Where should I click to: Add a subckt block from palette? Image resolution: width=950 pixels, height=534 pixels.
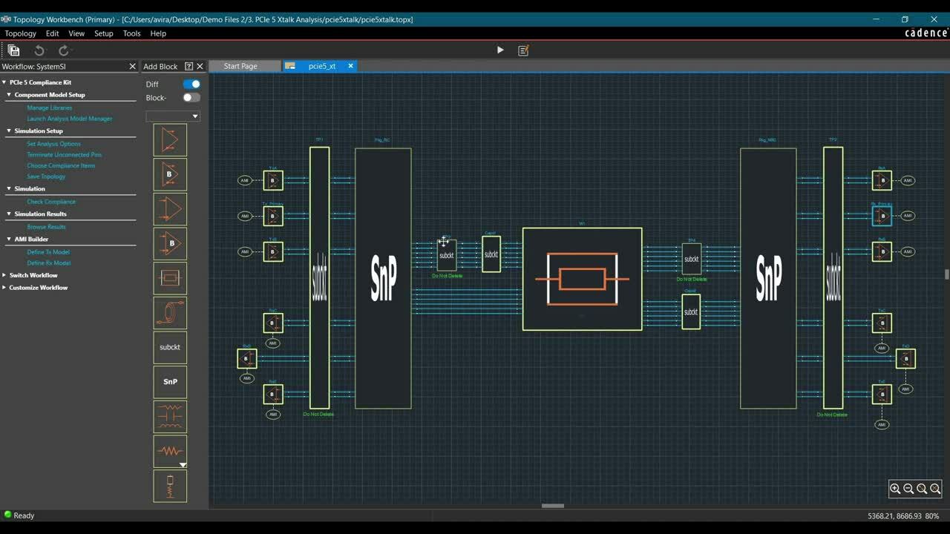[170, 347]
